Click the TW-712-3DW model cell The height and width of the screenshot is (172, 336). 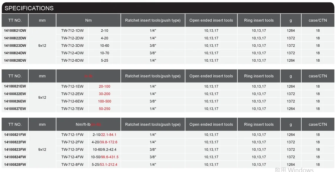72,45
